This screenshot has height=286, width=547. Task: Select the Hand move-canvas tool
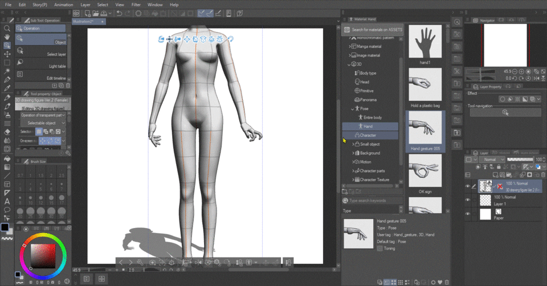7,36
